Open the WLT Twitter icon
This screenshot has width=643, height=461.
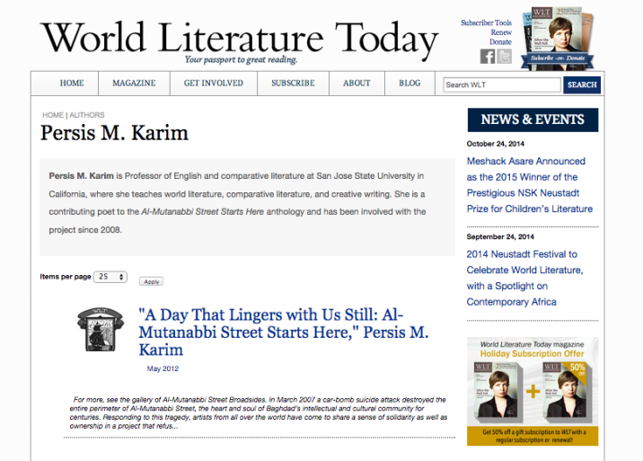click(505, 57)
